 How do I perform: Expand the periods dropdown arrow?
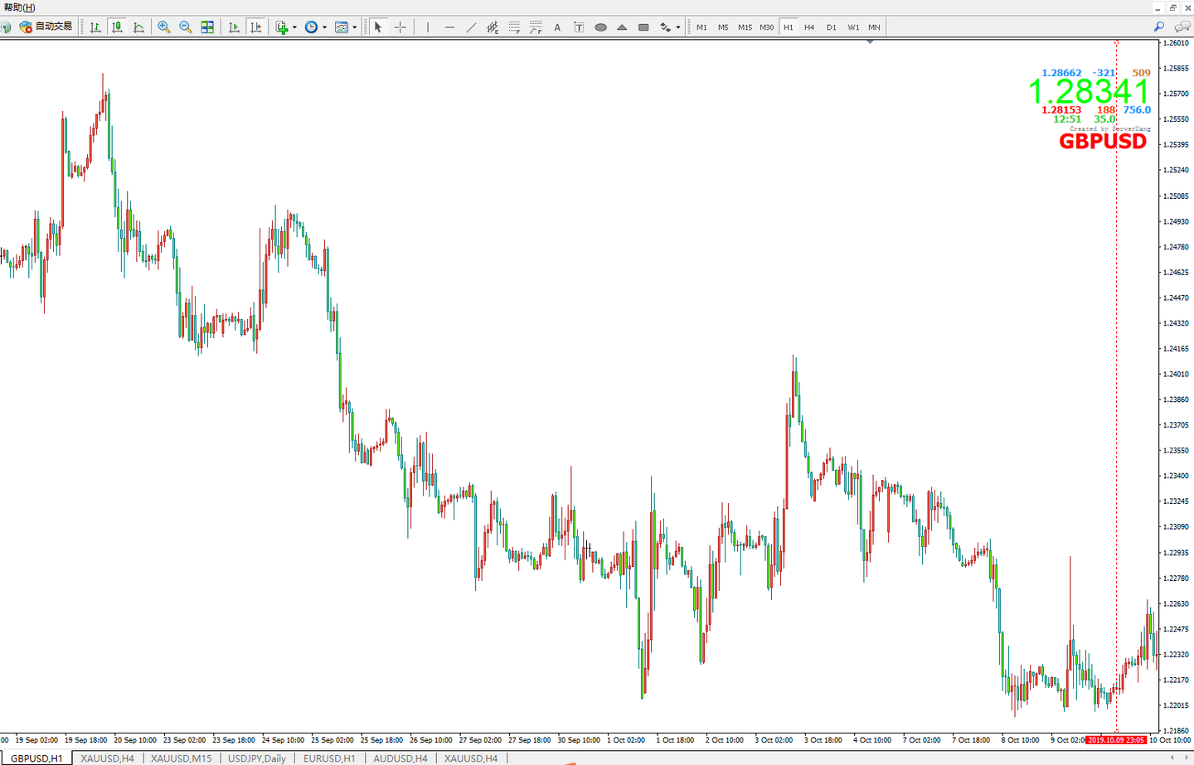(324, 27)
